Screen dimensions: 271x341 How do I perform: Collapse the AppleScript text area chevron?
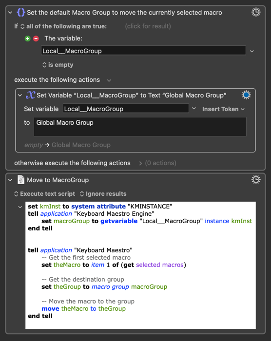coord(20,207)
